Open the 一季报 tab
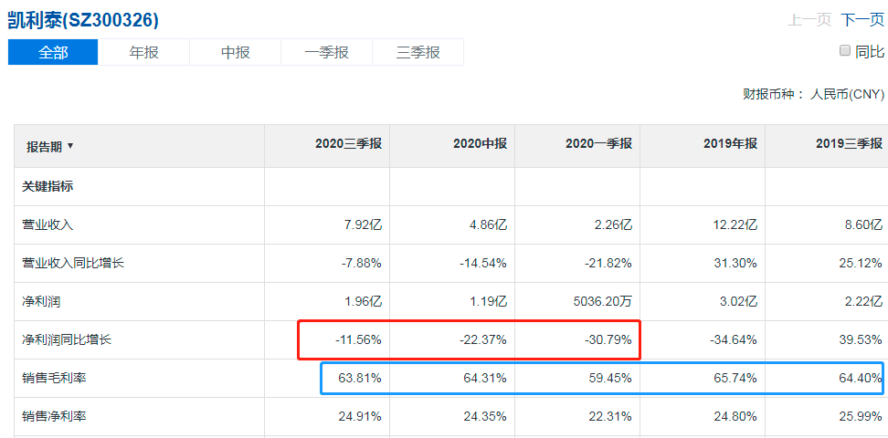This screenshot has height=438, width=888. pyautogui.click(x=327, y=52)
